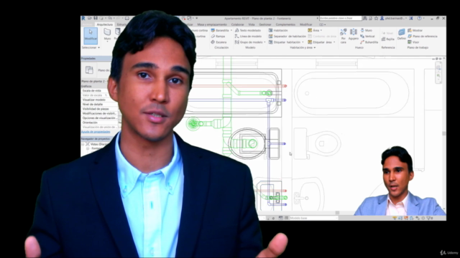Select the Buhardilla dormer tool

[369, 42]
